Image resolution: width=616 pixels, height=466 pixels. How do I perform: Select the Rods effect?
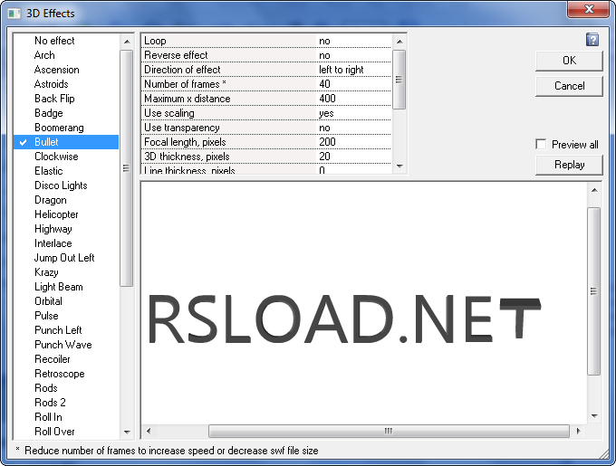click(x=66, y=388)
